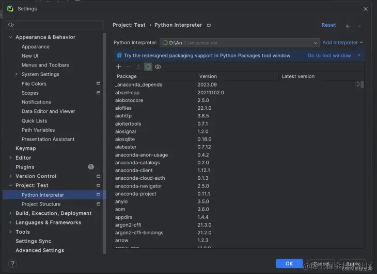
Task: Click the help question mark icon
Action: (x=12, y=264)
